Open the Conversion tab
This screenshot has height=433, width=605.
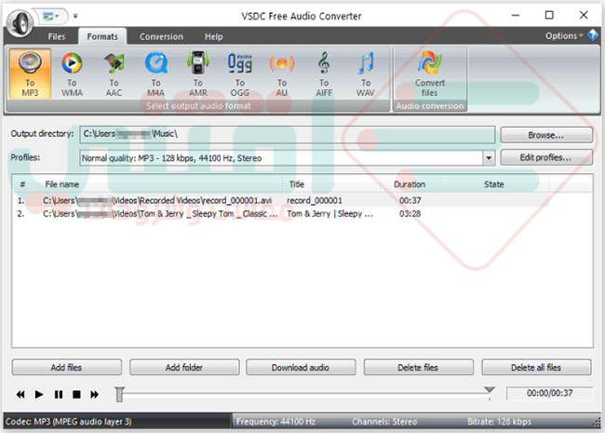tap(161, 36)
